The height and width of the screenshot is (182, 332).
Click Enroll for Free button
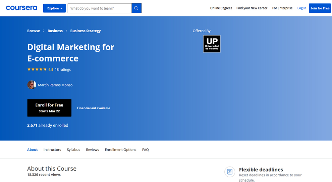[49, 108]
